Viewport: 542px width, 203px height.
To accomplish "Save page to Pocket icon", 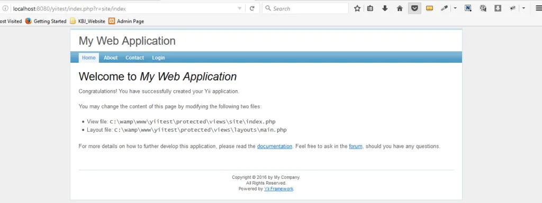I will click(x=414, y=8).
